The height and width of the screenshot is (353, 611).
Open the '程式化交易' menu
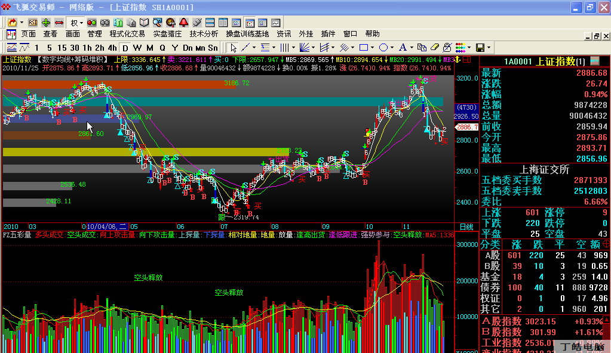point(127,34)
